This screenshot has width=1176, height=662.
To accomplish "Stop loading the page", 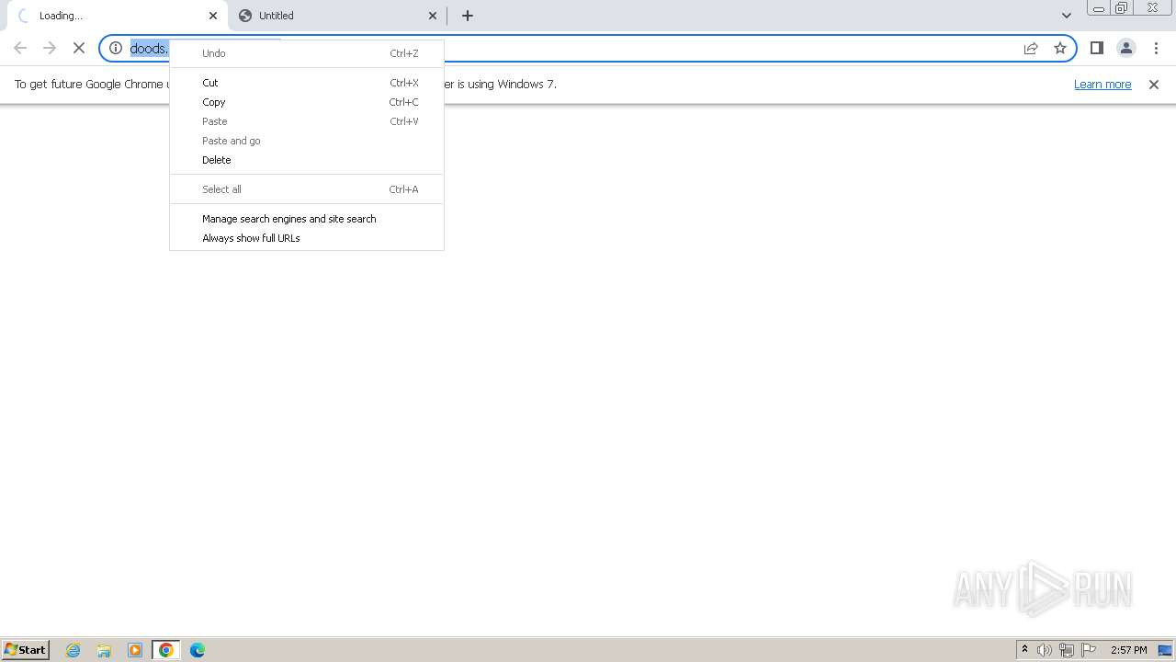I will 79,48.
